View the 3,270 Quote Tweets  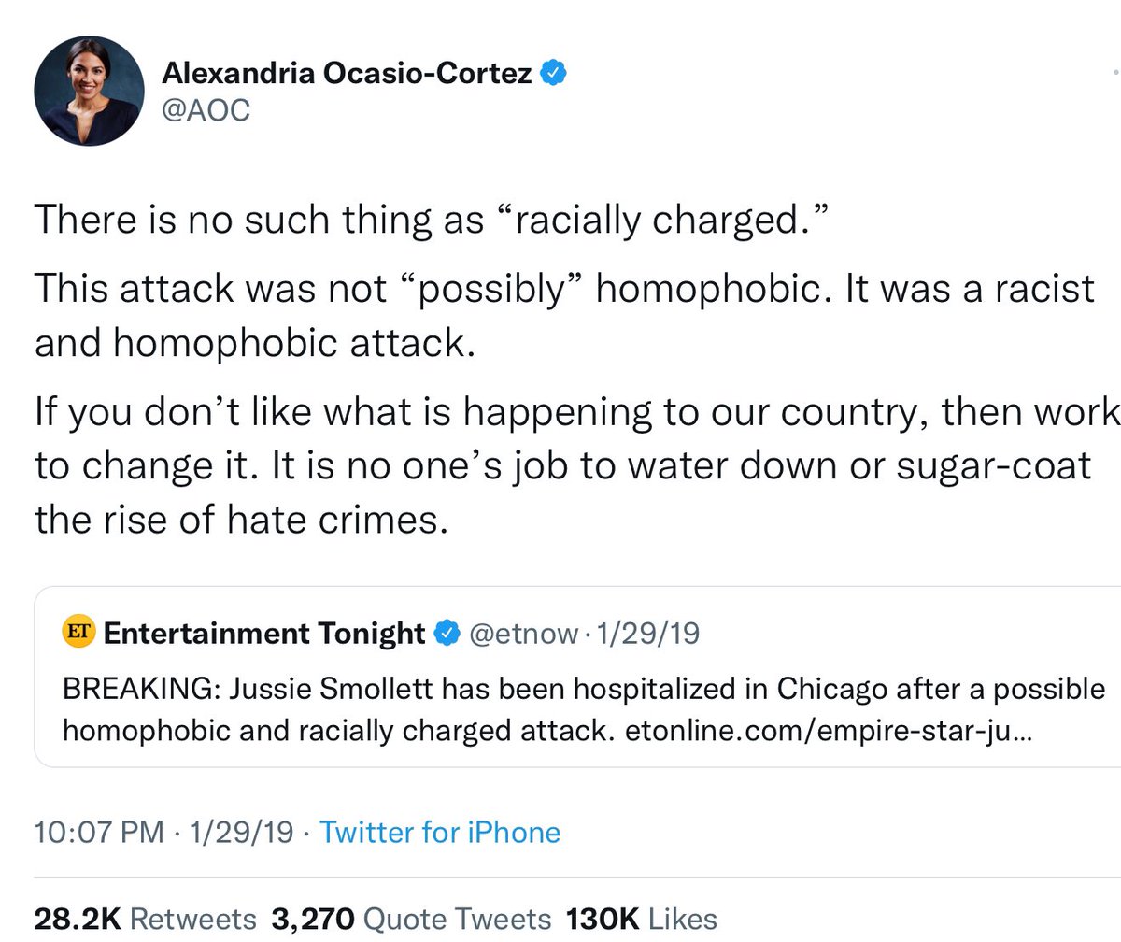(411, 919)
